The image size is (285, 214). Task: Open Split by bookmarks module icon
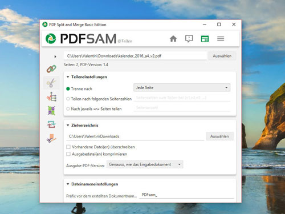(x=51, y=97)
